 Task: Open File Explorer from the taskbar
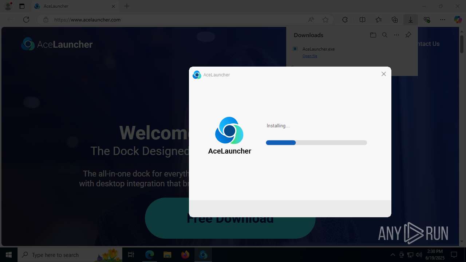pyautogui.click(x=167, y=255)
